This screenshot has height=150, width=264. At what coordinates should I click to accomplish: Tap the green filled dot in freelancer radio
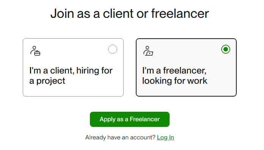[x=226, y=49]
